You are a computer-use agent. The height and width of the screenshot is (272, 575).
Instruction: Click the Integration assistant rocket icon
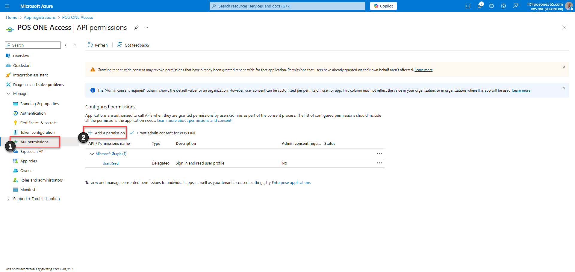[x=8, y=75]
